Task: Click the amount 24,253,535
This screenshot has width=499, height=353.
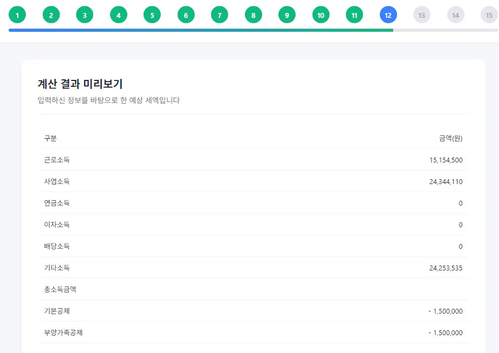Action: pos(446,268)
